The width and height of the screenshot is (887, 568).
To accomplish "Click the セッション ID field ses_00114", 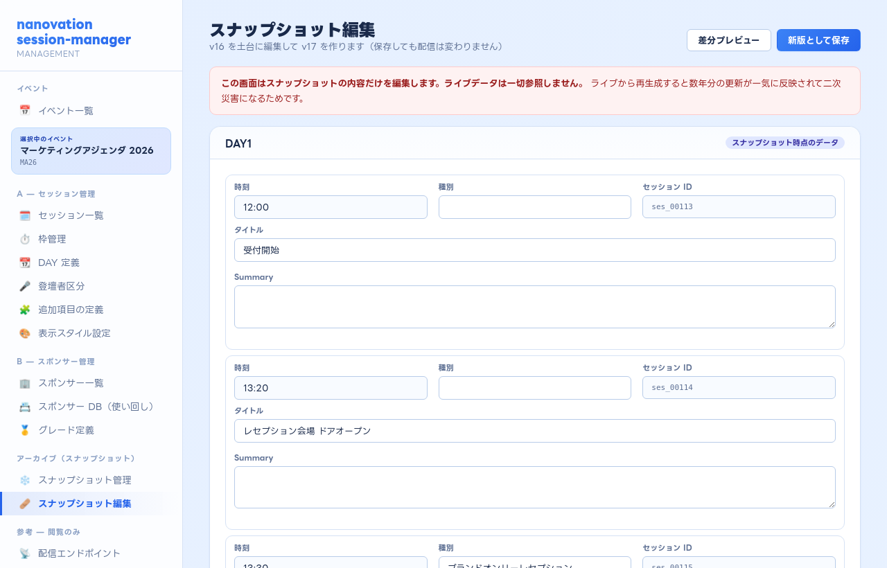I will (x=739, y=388).
